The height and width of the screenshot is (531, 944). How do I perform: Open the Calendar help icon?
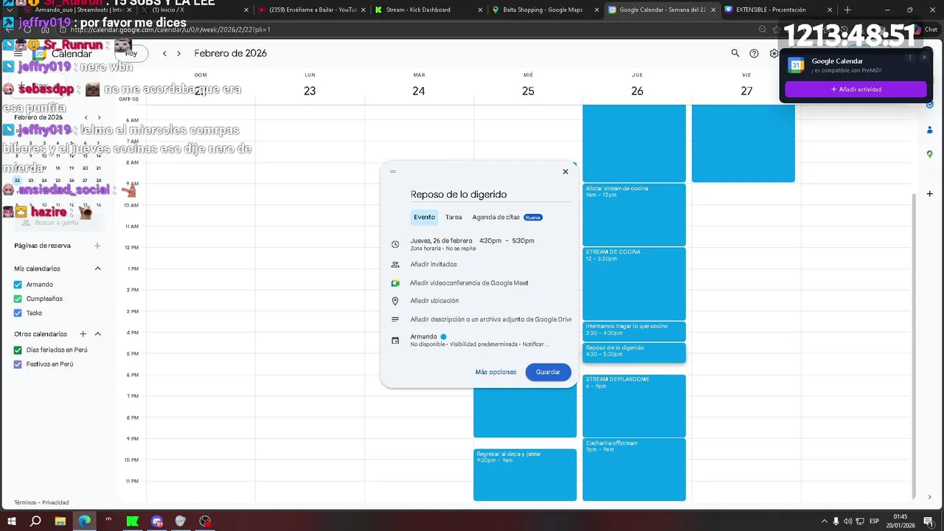[754, 53]
